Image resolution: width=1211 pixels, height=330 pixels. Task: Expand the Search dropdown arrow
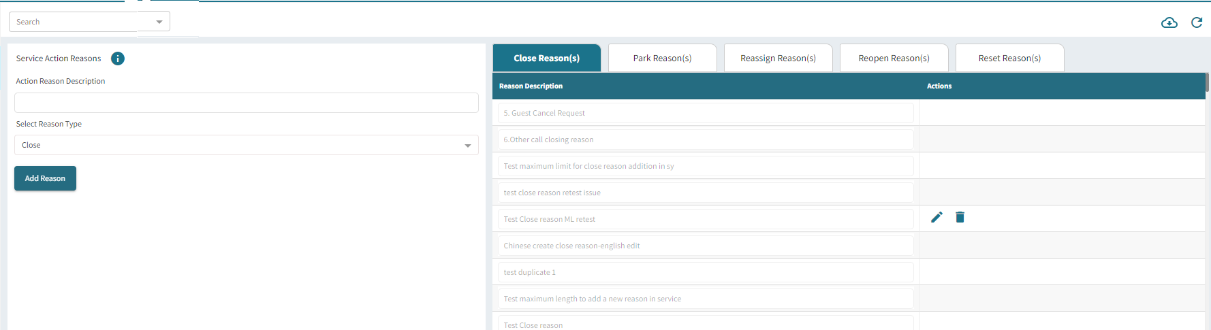pos(159,22)
